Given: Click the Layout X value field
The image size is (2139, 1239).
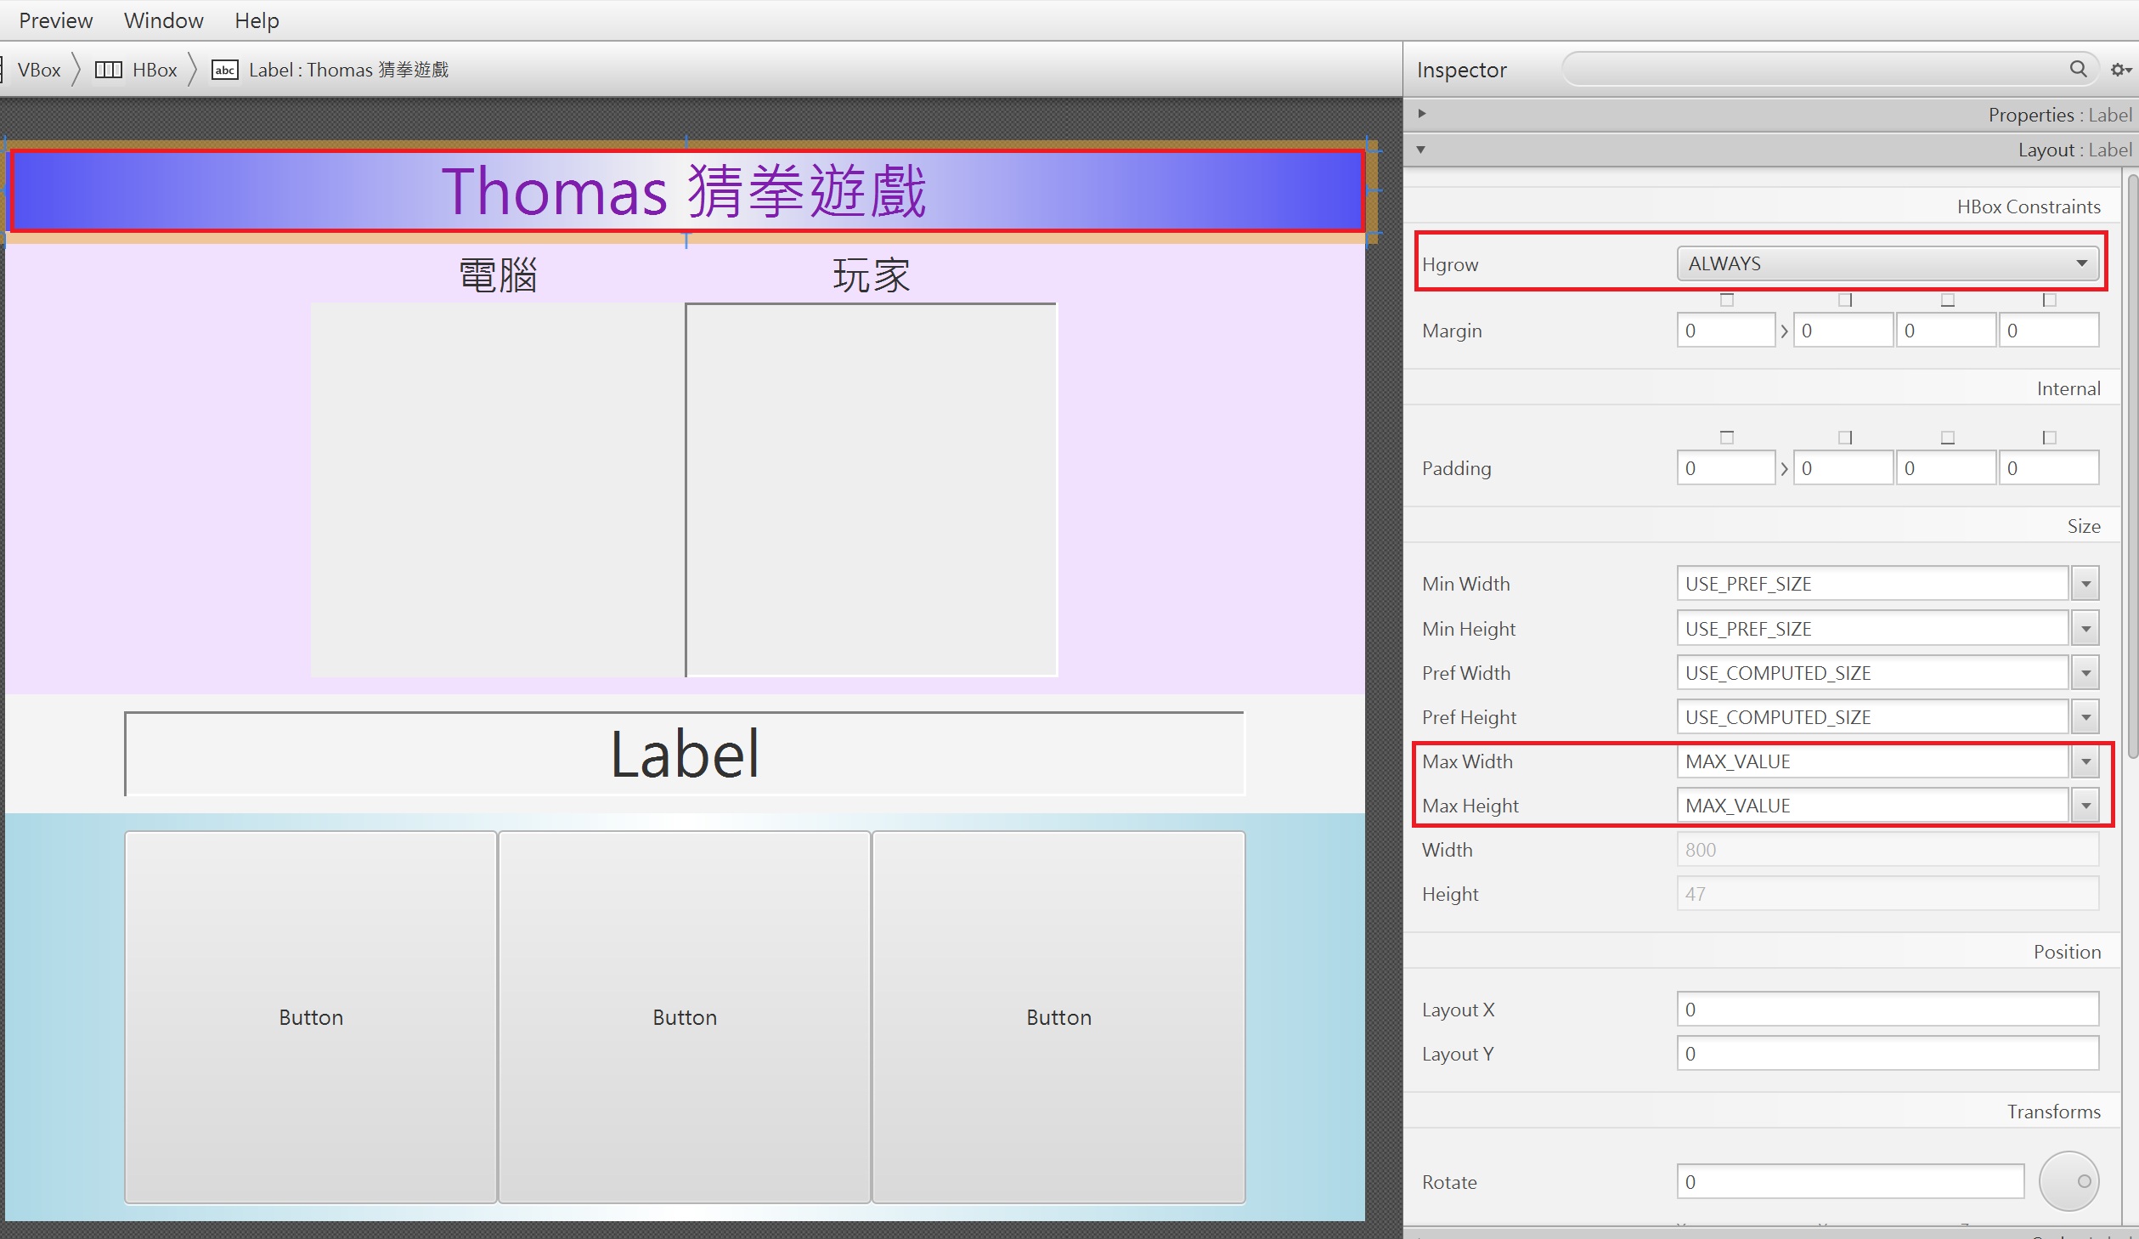Looking at the screenshot, I should (x=1888, y=1010).
